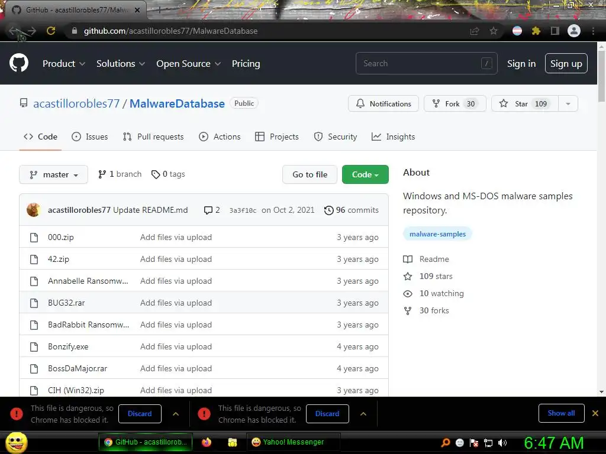Open the rainbow extension icon in toolbar
This screenshot has height=454, width=606.
(517, 31)
